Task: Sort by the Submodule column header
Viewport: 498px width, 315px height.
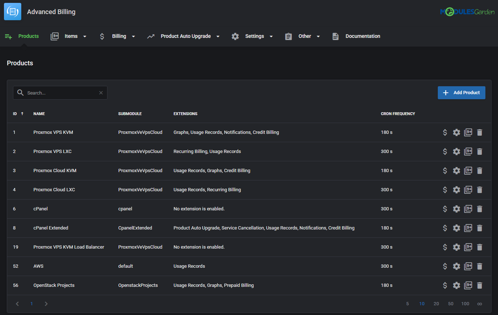Action: coord(130,114)
